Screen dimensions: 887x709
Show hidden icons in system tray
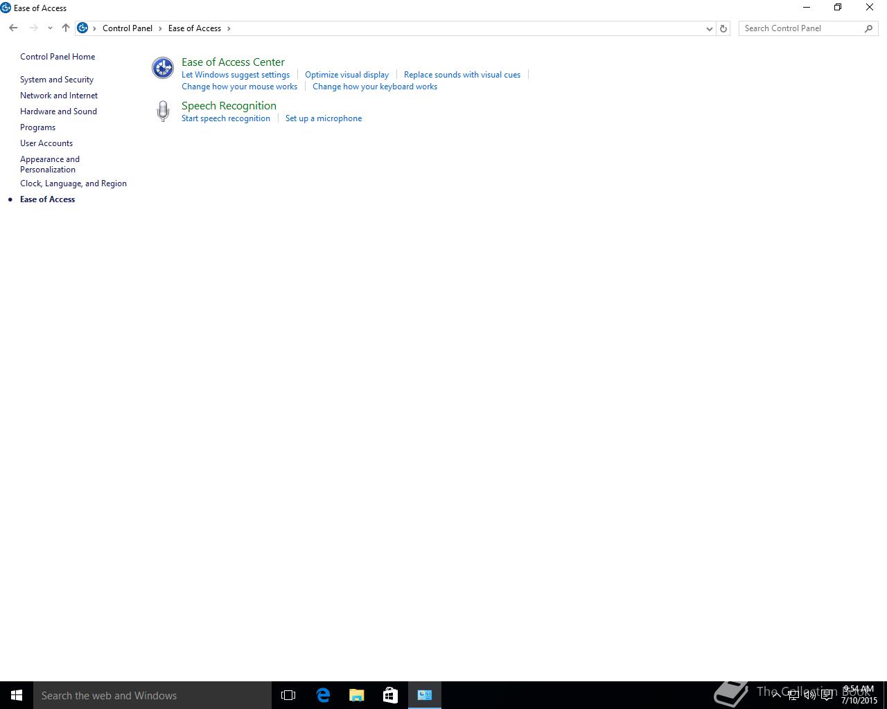pyautogui.click(x=776, y=694)
